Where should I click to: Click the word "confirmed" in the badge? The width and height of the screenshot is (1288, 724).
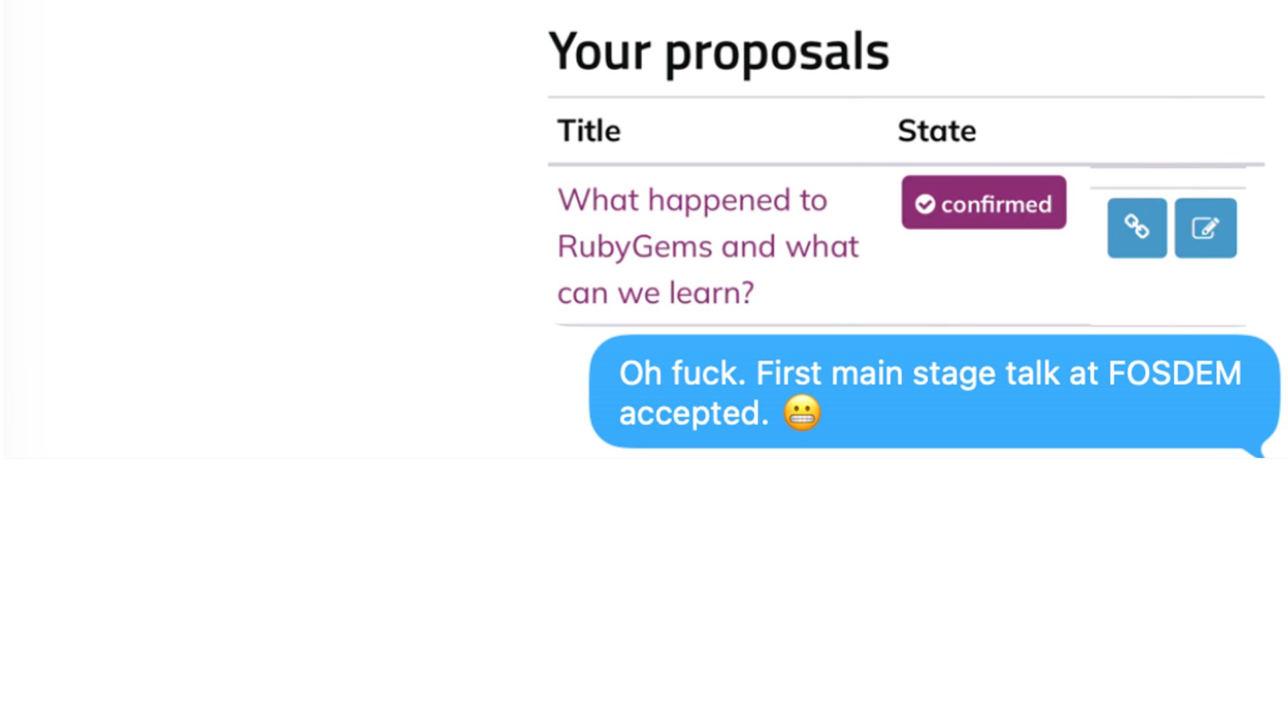point(996,204)
